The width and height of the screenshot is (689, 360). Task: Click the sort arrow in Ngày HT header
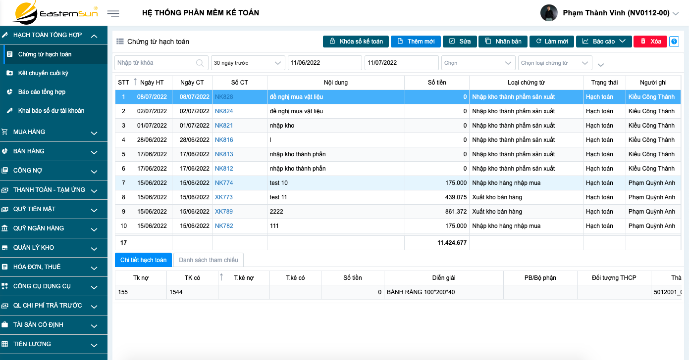[x=136, y=82]
